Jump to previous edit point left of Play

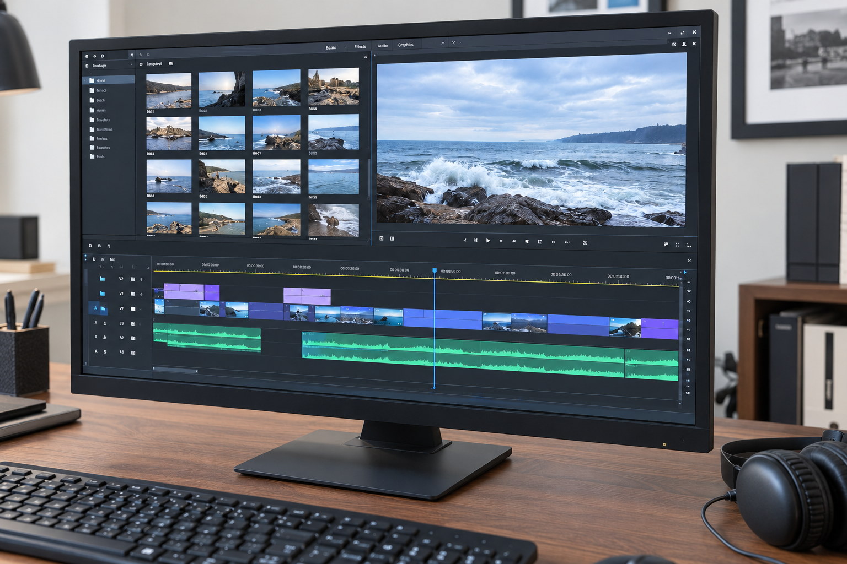coord(475,240)
